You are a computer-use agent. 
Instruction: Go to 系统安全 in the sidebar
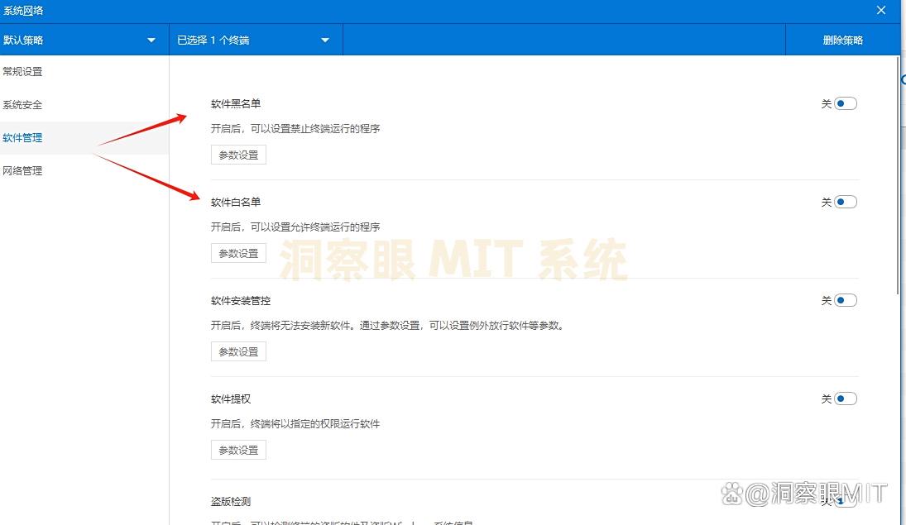(84, 105)
